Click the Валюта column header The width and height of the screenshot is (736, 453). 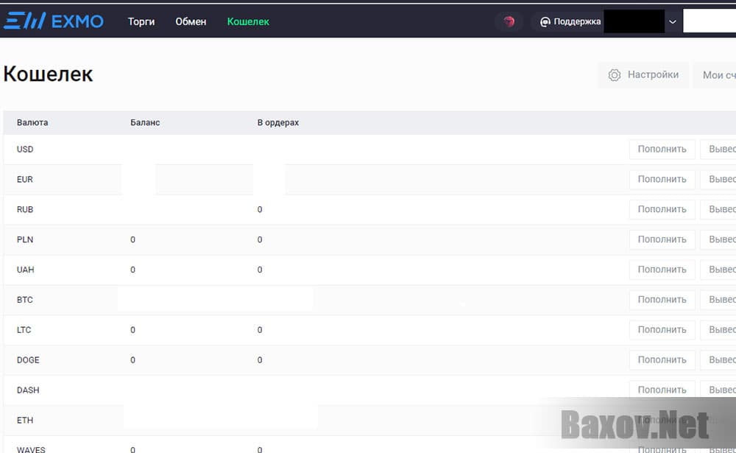pos(32,122)
